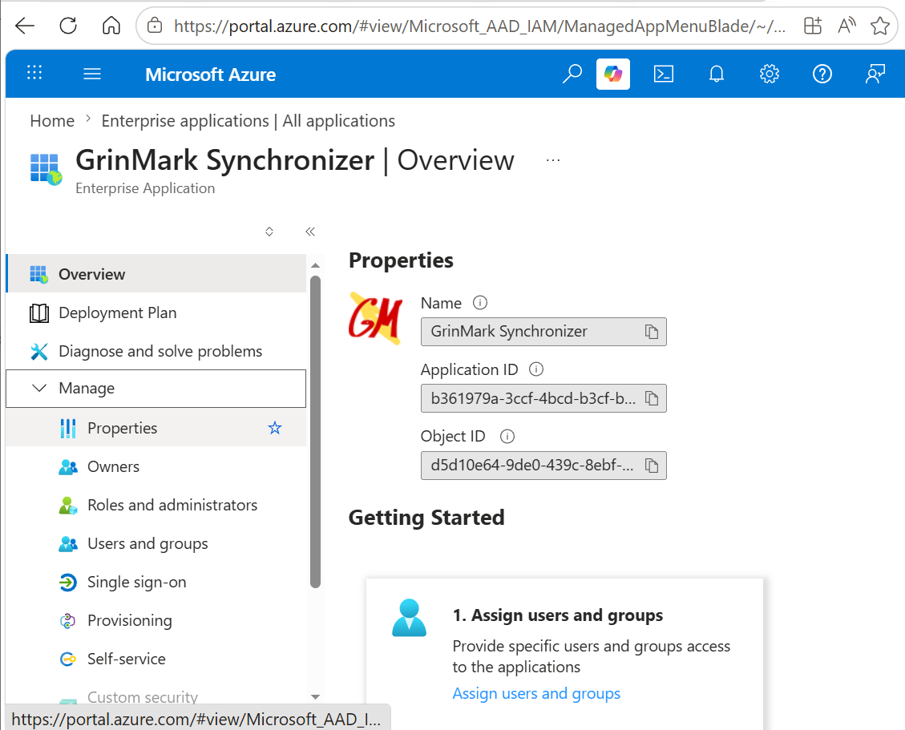Open Users and groups menu item
The image size is (905, 730).
click(x=156, y=543)
